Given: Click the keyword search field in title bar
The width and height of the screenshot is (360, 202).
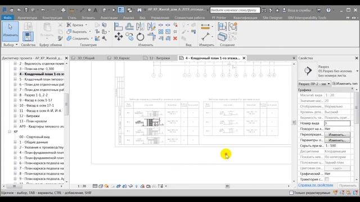Looking at the screenshot, I should point(235,10).
